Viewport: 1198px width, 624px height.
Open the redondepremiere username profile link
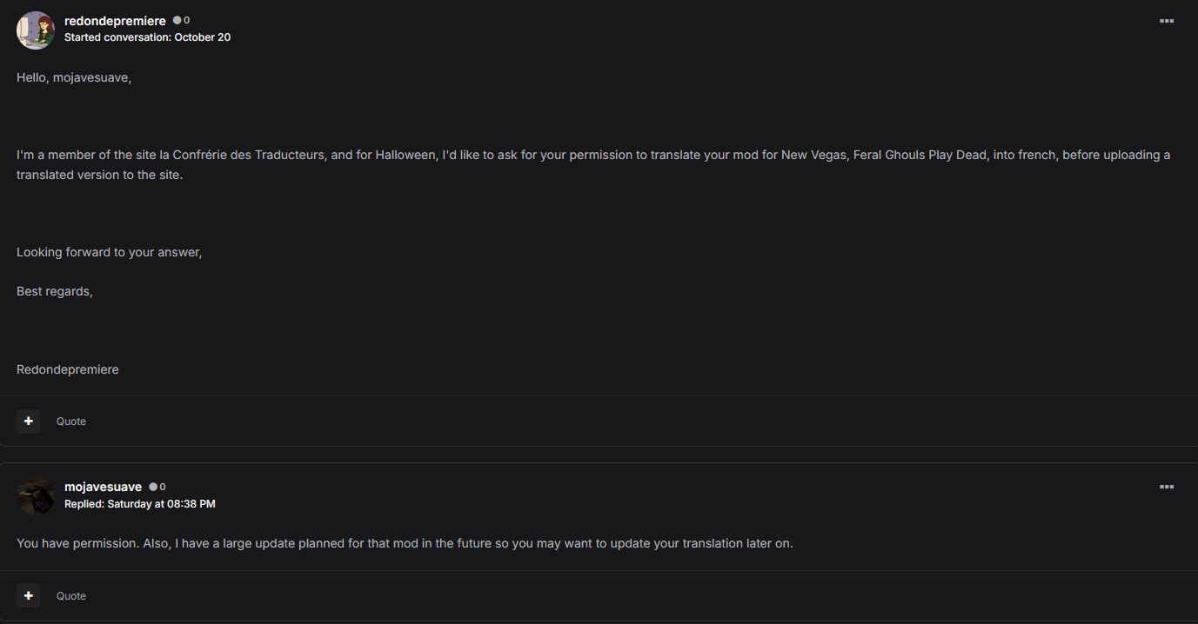pos(115,21)
